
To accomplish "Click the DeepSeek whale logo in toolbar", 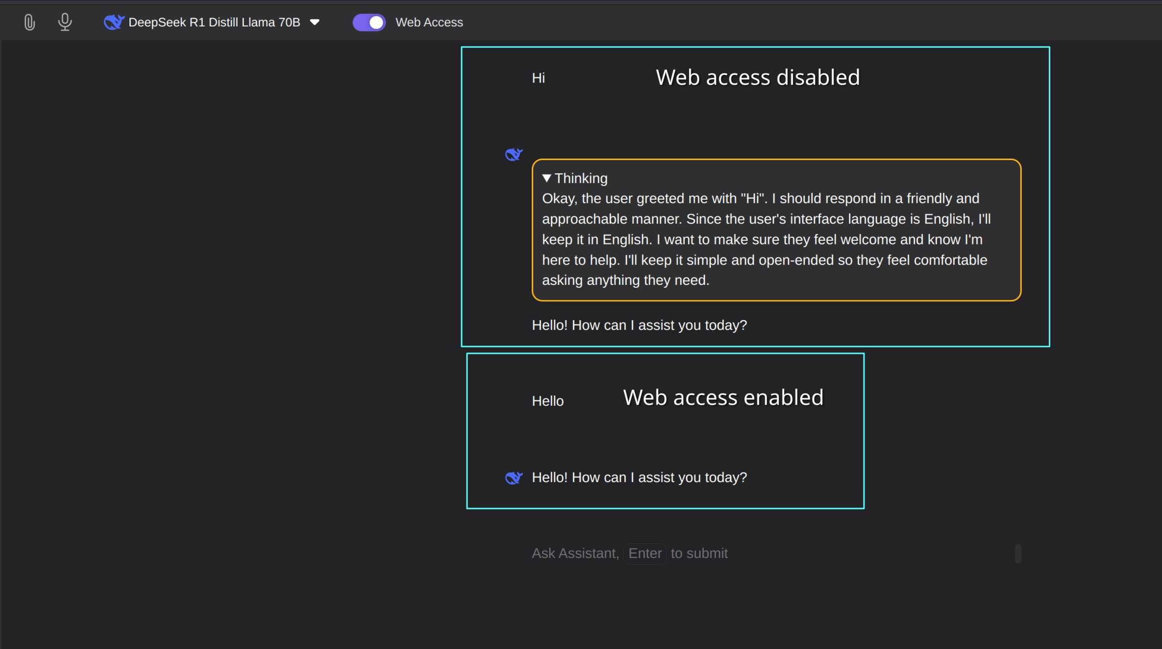I will 114,23.
